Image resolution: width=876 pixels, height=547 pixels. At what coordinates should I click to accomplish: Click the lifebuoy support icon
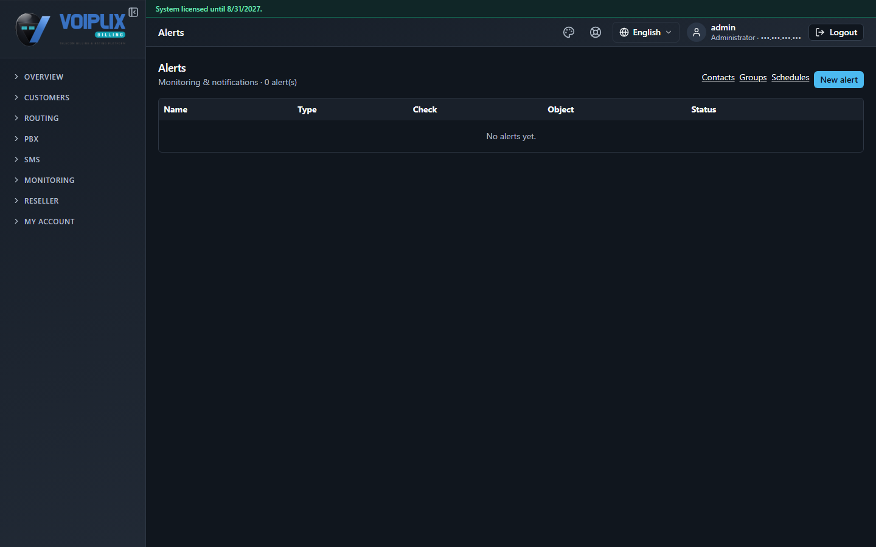tap(596, 32)
